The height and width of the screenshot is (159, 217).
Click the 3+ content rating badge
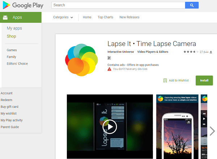click(x=109, y=58)
